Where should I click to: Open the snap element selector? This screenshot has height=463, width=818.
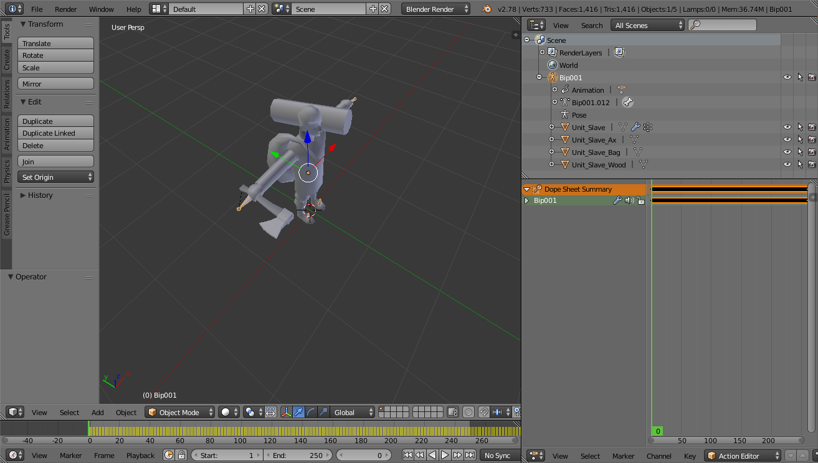pos(500,412)
